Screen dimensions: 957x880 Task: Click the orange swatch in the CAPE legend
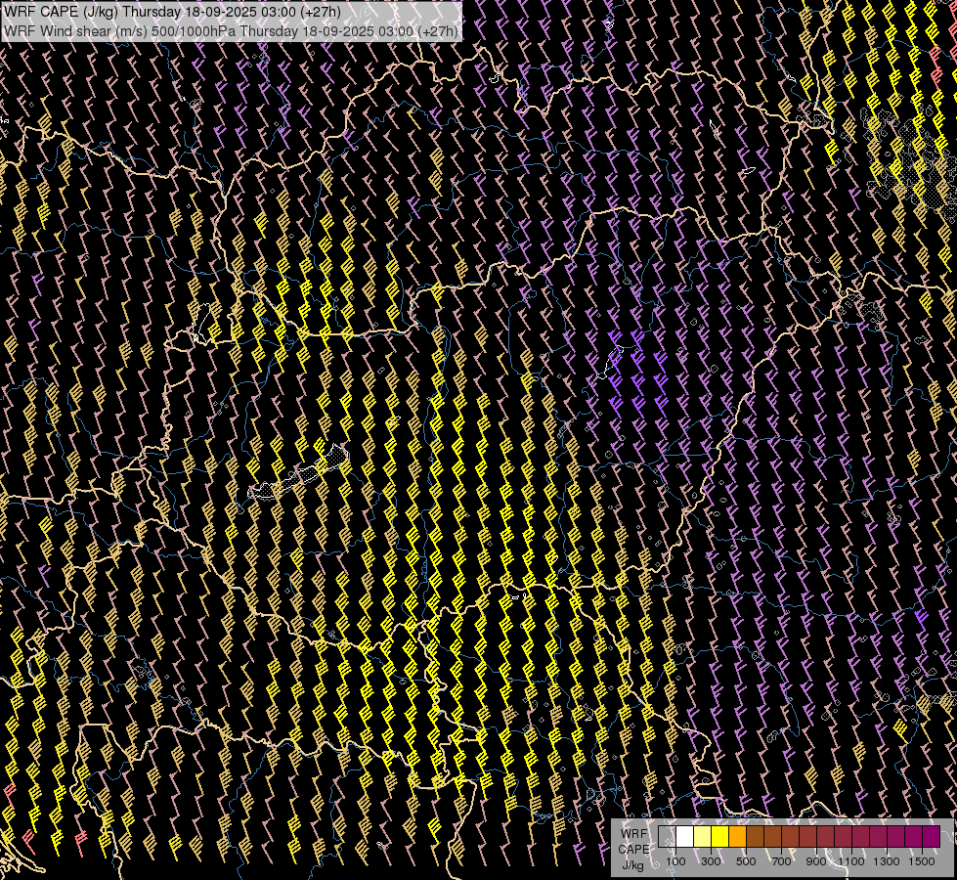pyautogui.click(x=737, y=837)
